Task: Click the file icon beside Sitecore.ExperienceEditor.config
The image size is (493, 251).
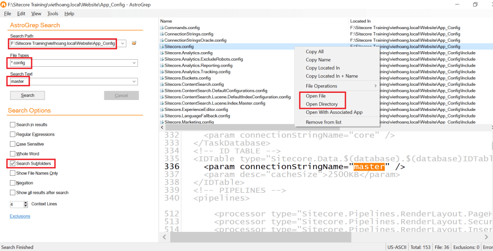Action: click(x=162, y=109)
